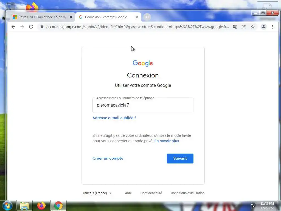
Task: Click the network icon in system tray
Action: point(253,206)
